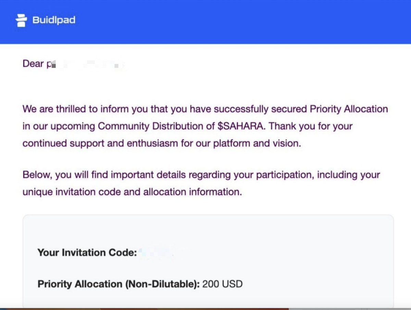
Task: Click the word Dear in the greeting
Action: [33, 64]
